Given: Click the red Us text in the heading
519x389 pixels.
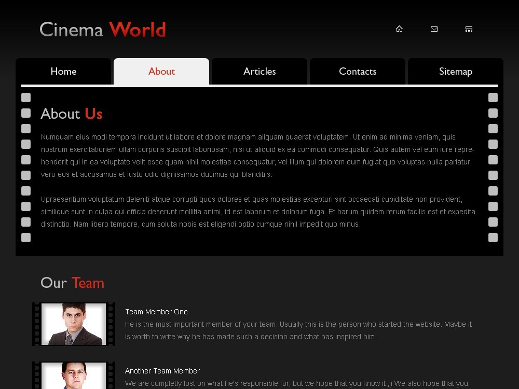Looking at the screenshot, I should pos(93,114).
